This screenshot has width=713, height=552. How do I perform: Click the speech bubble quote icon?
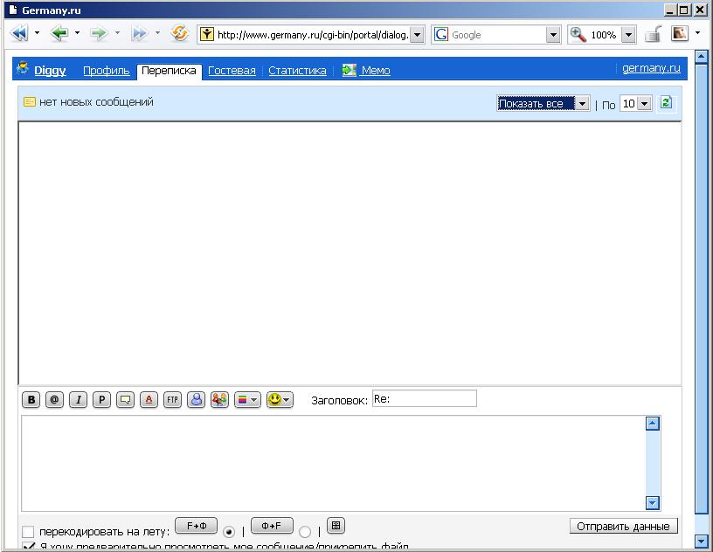click(x=125, y=399)
